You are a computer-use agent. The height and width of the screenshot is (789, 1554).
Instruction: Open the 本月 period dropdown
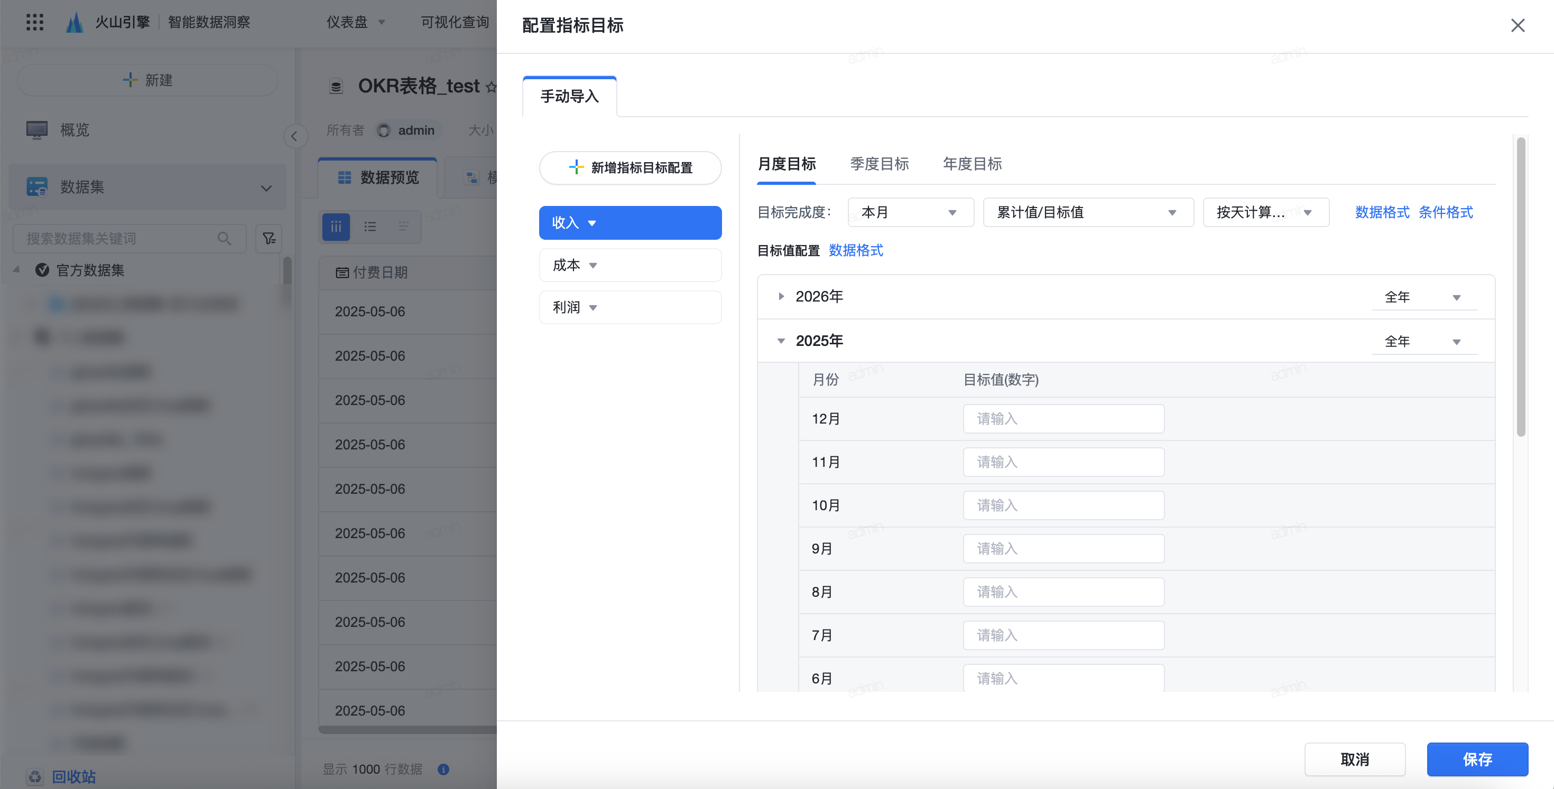[x=910, y=212]
